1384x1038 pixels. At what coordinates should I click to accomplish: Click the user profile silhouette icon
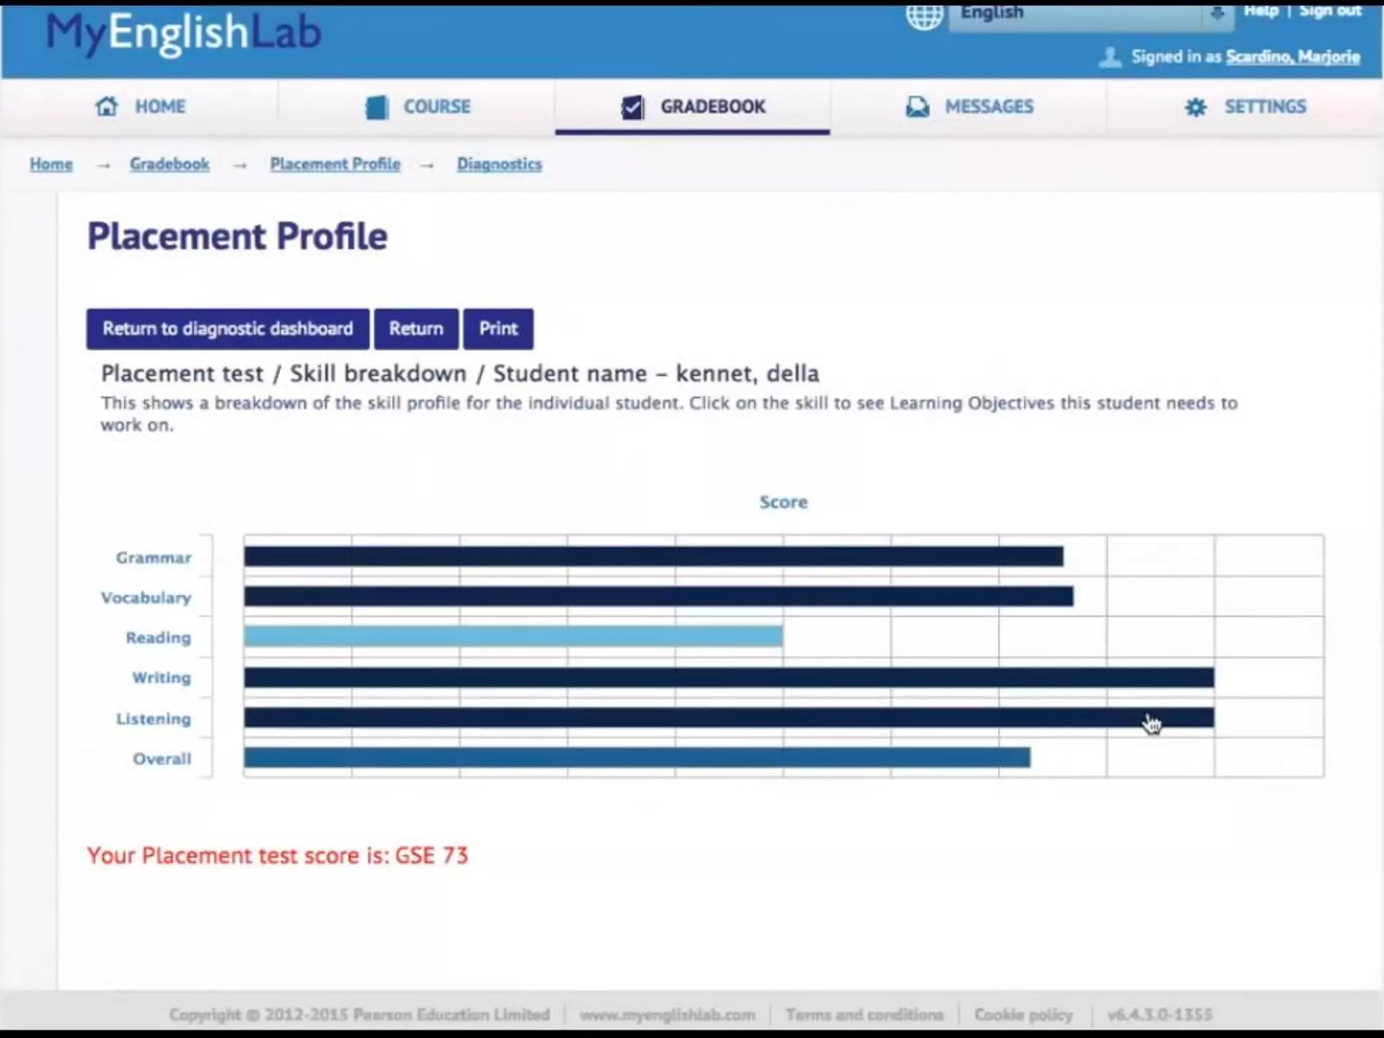point(1110,57)
